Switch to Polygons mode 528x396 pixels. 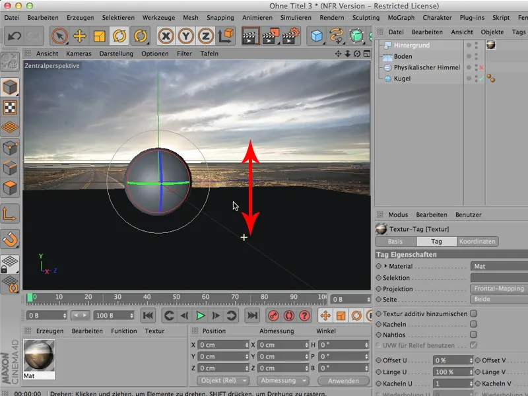10,188
